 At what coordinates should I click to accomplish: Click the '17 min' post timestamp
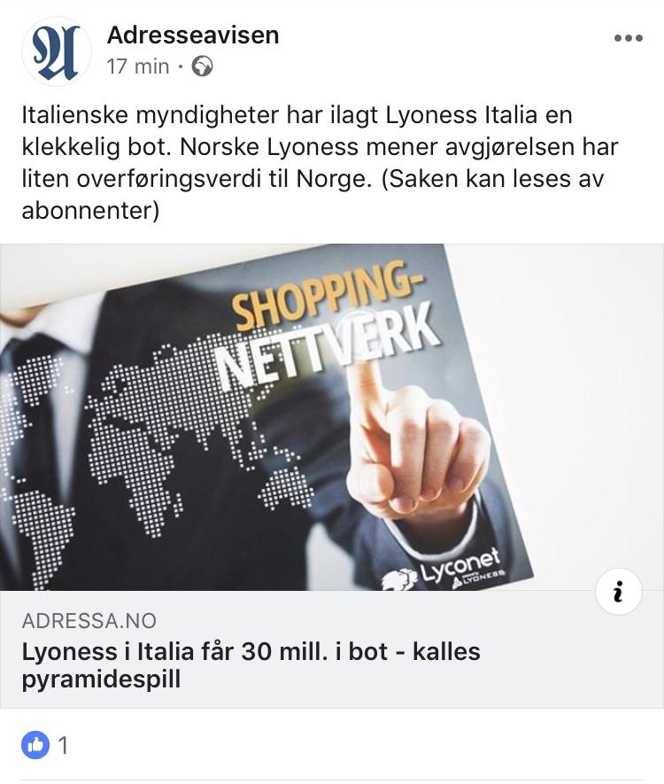tap(138, 66)
